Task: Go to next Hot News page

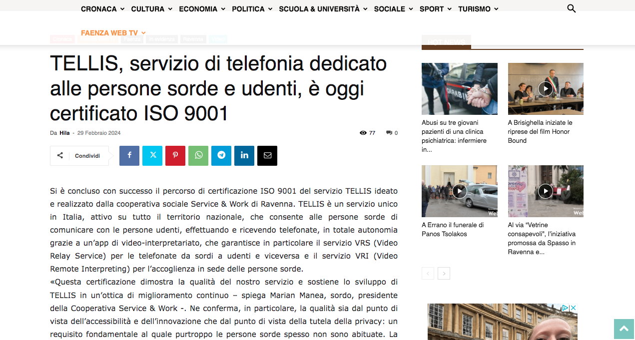Action: tap(444, 274)
